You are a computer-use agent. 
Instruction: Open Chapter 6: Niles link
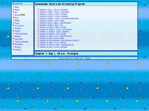(x=52, y=21)
